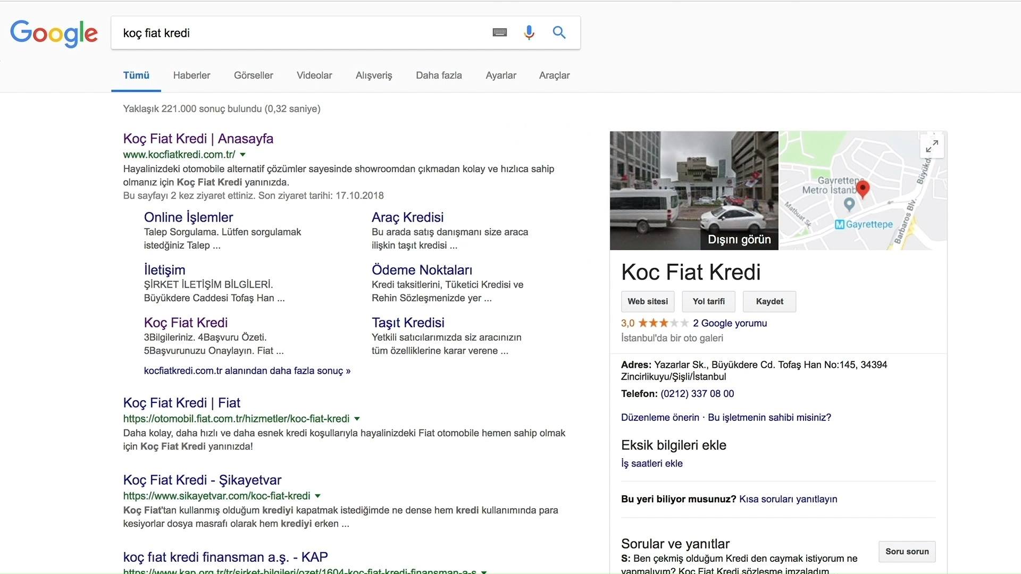Screen dimensions: 1021x574
Task: Click the 3,0 star rating
Action: (x=655, y=323)
